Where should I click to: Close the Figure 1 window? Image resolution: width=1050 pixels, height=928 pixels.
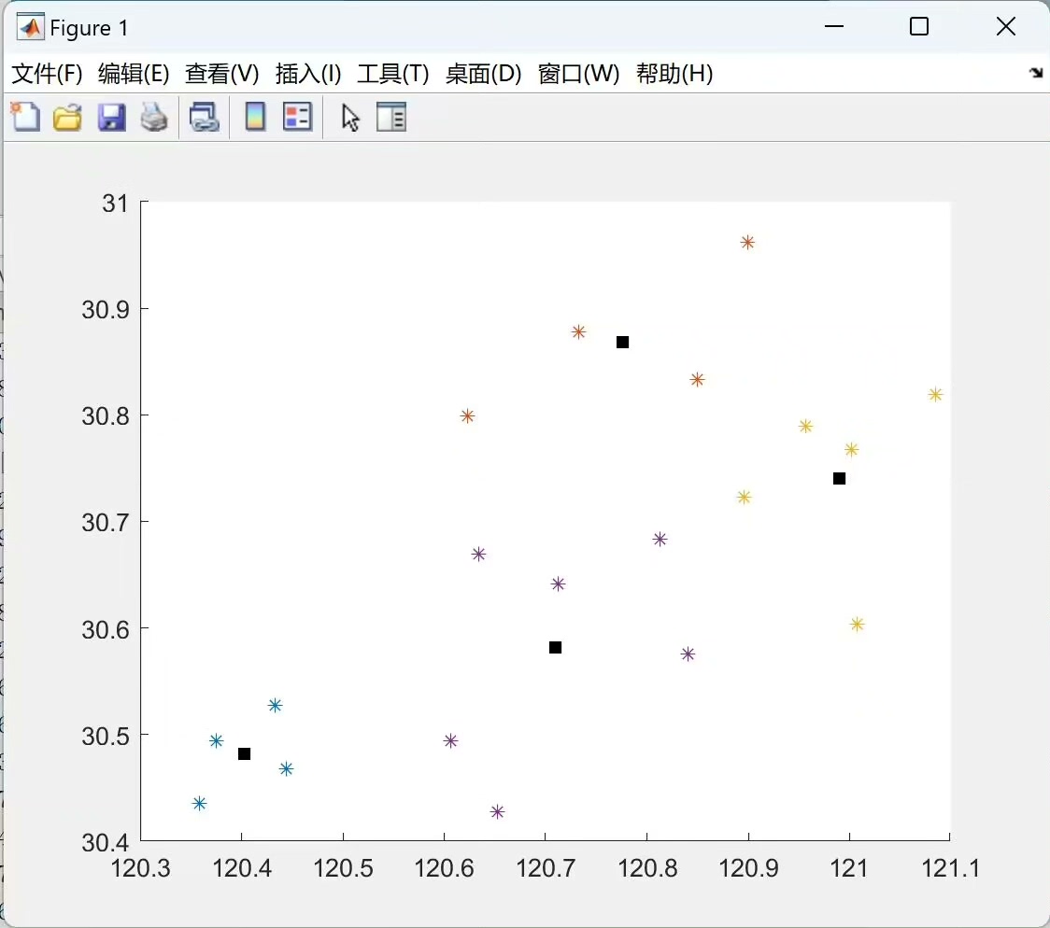(1006, 27)
